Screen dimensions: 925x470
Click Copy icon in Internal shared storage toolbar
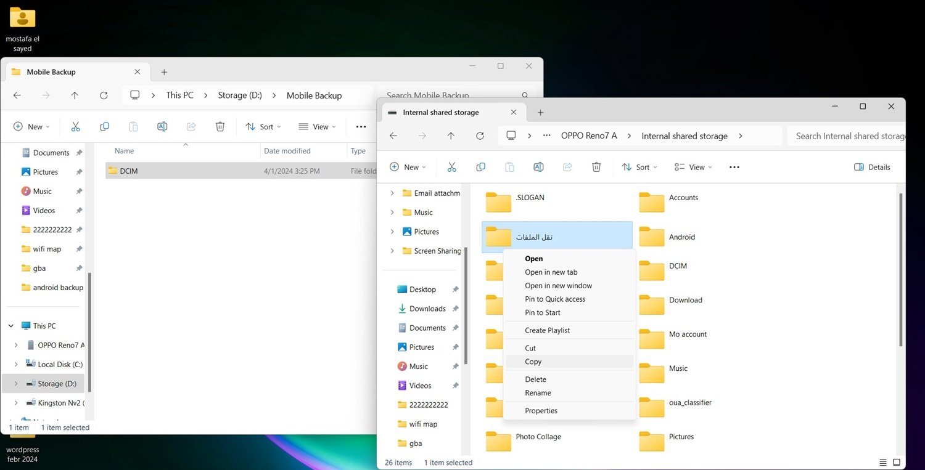pos(480,167)
